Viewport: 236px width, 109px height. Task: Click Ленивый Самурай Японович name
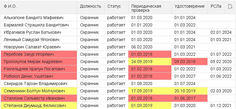tap(31, 40)
